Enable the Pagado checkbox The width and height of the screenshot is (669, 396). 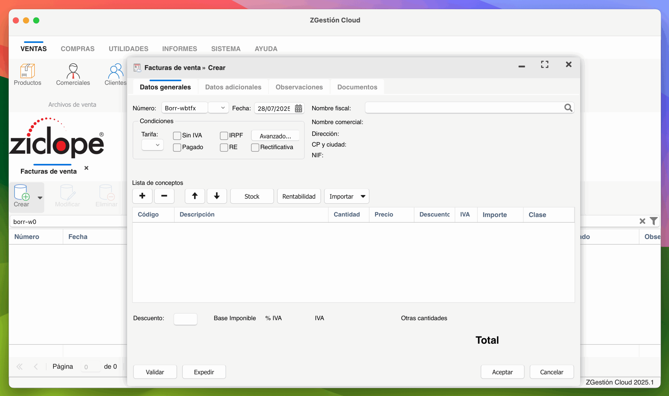click(177, 148)
